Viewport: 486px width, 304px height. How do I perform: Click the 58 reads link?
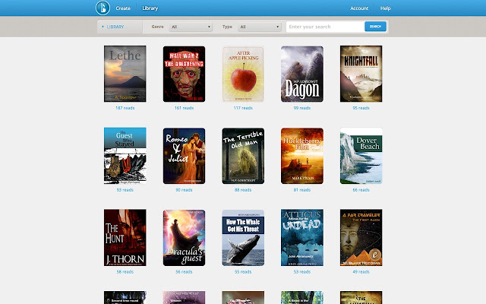(x=125, y=272)
